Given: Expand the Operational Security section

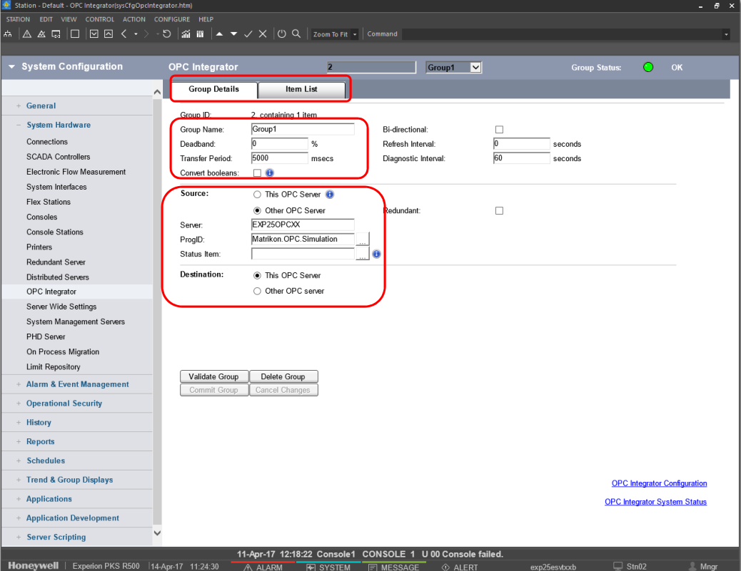Looking at the screenshot, I should click(19, 403).
